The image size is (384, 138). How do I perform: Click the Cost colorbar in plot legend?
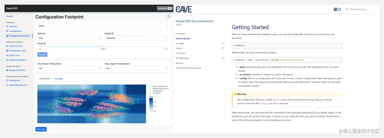pyautogui.click(x=151, y=105)
